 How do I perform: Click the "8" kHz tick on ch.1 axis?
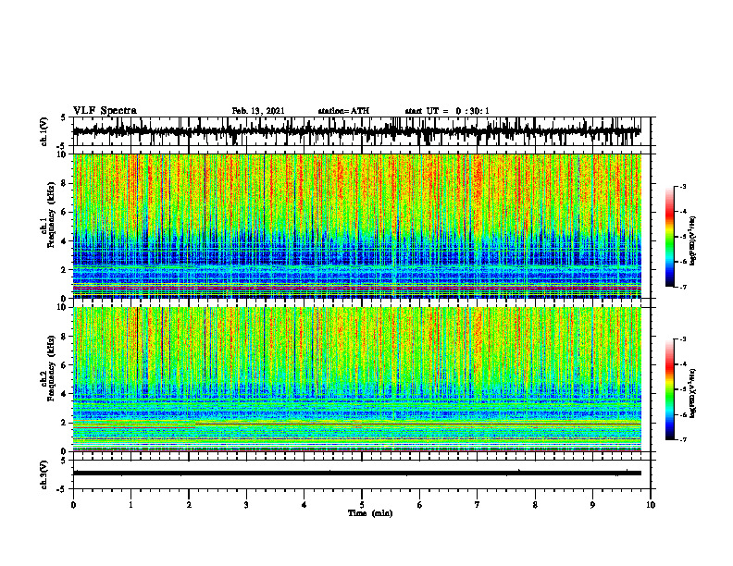point(65,183)
